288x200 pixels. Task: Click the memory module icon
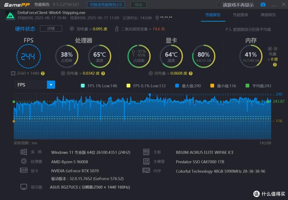pos(146,170)
